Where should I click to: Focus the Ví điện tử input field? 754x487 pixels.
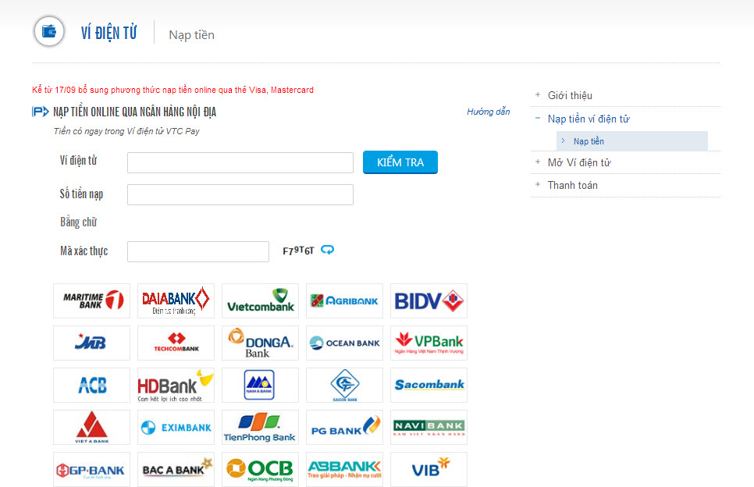click(240, 162)
